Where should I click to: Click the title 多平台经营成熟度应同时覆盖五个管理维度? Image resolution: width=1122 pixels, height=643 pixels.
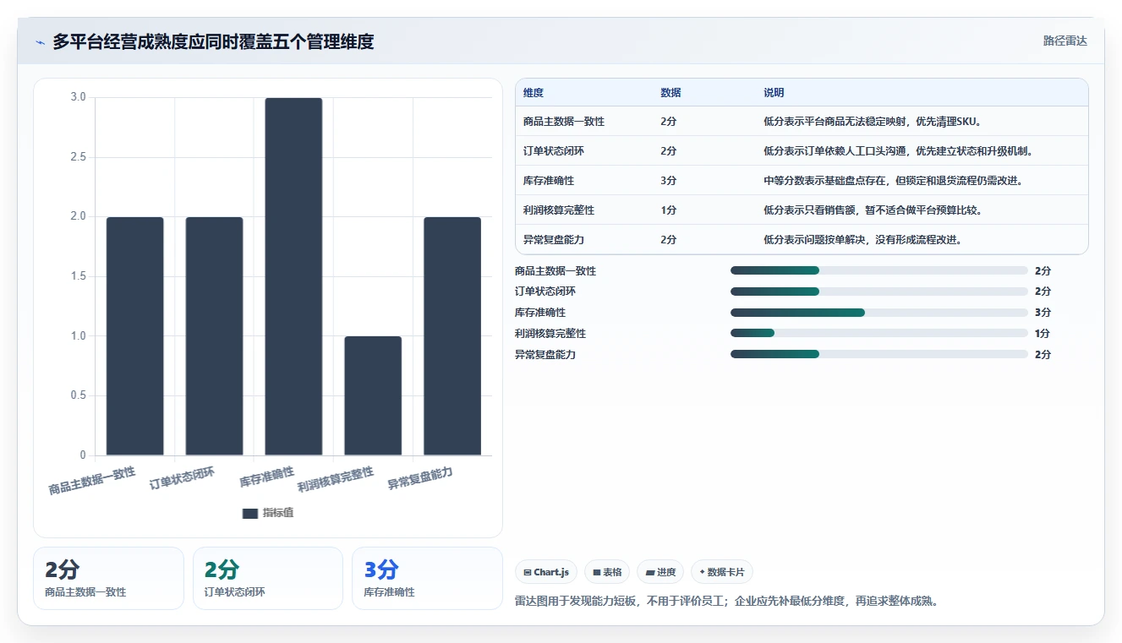213,41
